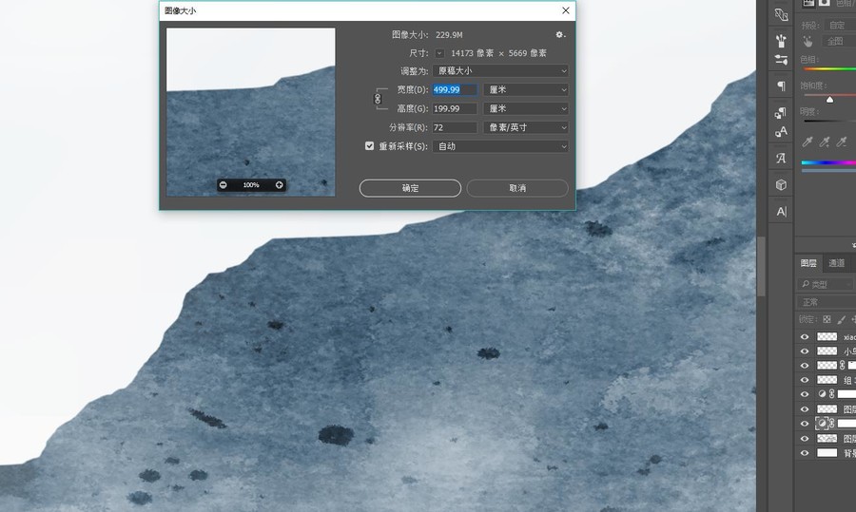Open the width unit 厘米 dropdown

[526, 89]
